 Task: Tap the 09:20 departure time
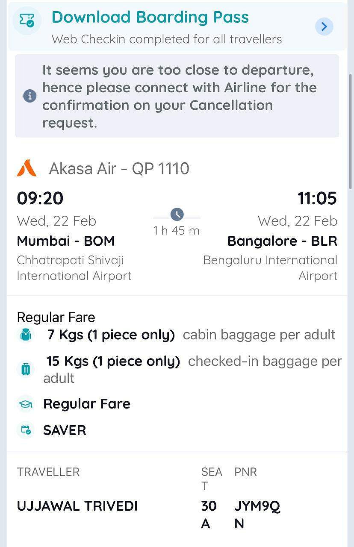[40, 198]
